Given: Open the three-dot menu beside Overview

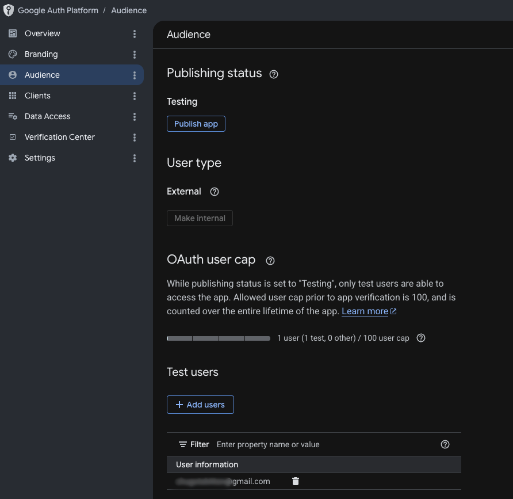Looking at the screenshot, I should click(135, 34).
